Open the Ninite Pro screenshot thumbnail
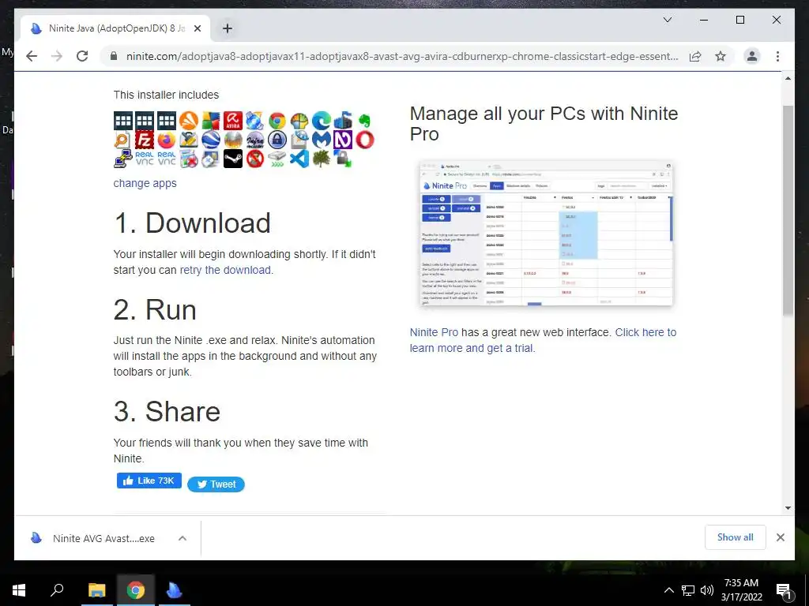809x606 pixels. click(546, 233)
